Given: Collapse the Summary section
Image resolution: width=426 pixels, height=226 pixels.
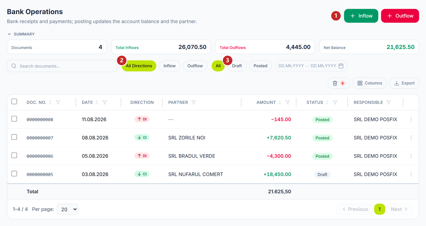Looking at the screenshot, I should pos(21,34).
